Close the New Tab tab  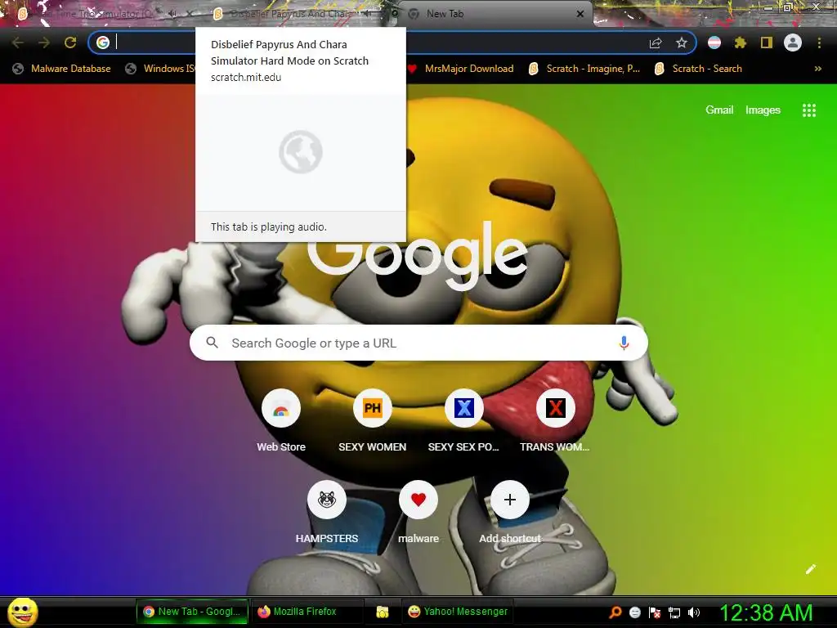pos(580,15)
